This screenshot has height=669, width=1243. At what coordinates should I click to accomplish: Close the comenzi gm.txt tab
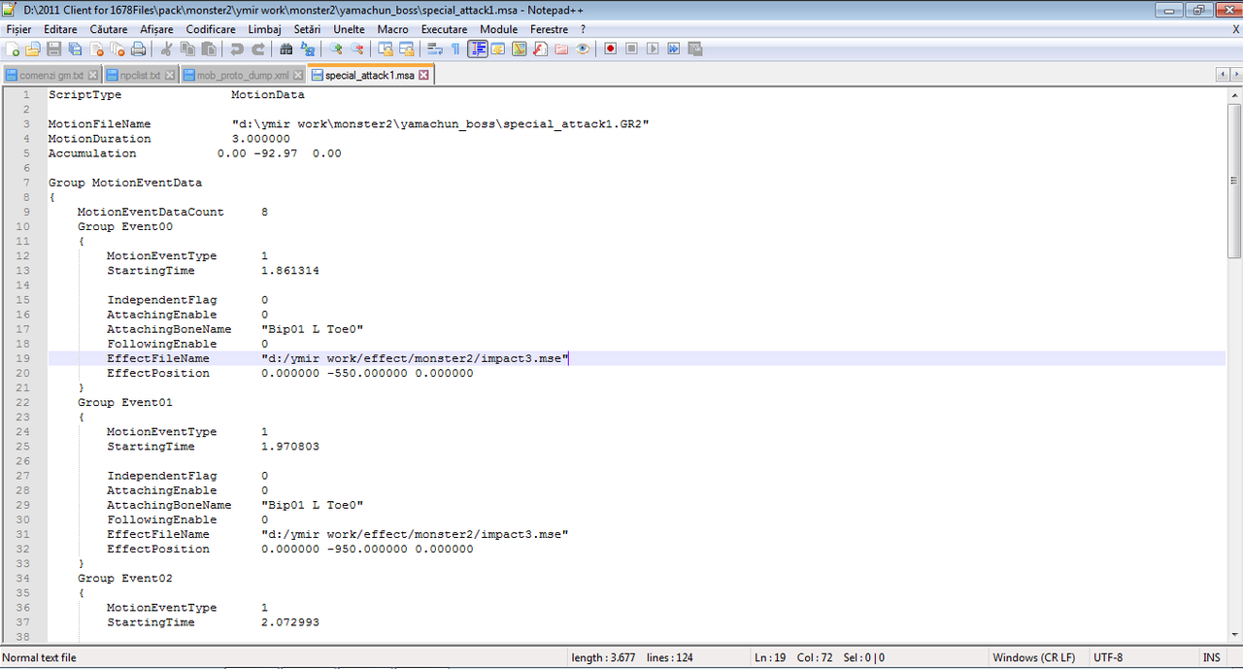(x=93, y=75)
